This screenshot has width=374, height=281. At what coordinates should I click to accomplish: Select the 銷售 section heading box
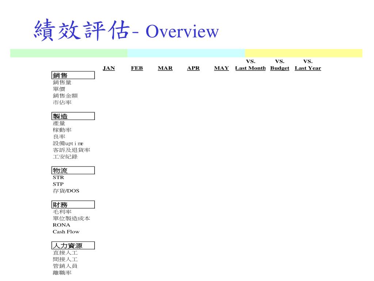pyautogui.click(x=73, y=75)
